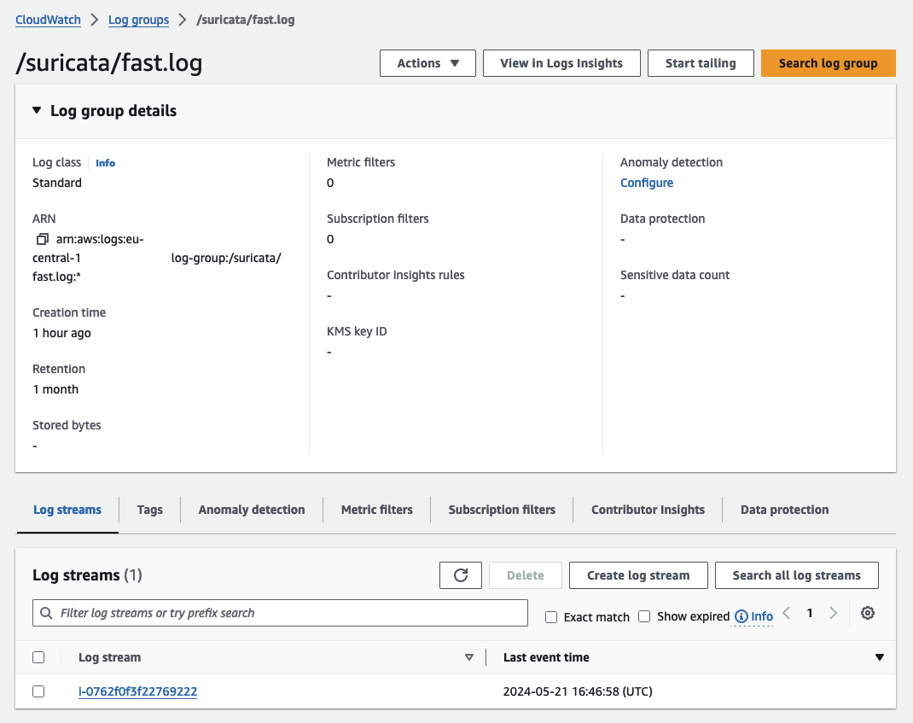Refresh the log streams list
The image size is (913, 723).
tap(460, 574)
